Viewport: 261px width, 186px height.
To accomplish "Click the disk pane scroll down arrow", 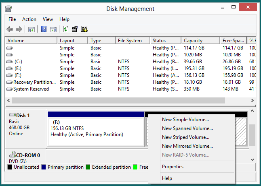I will [x=253, y=159].
